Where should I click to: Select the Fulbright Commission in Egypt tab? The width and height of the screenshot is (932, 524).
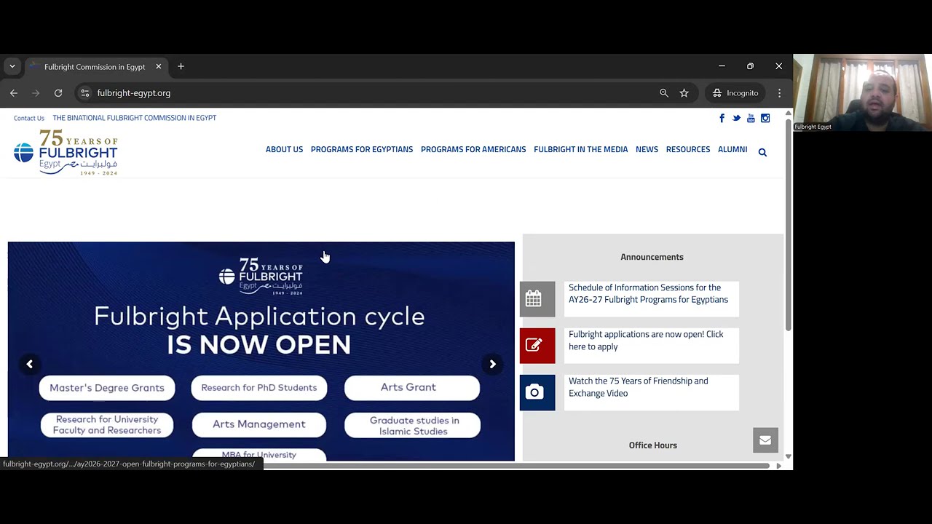coord(95,67)
